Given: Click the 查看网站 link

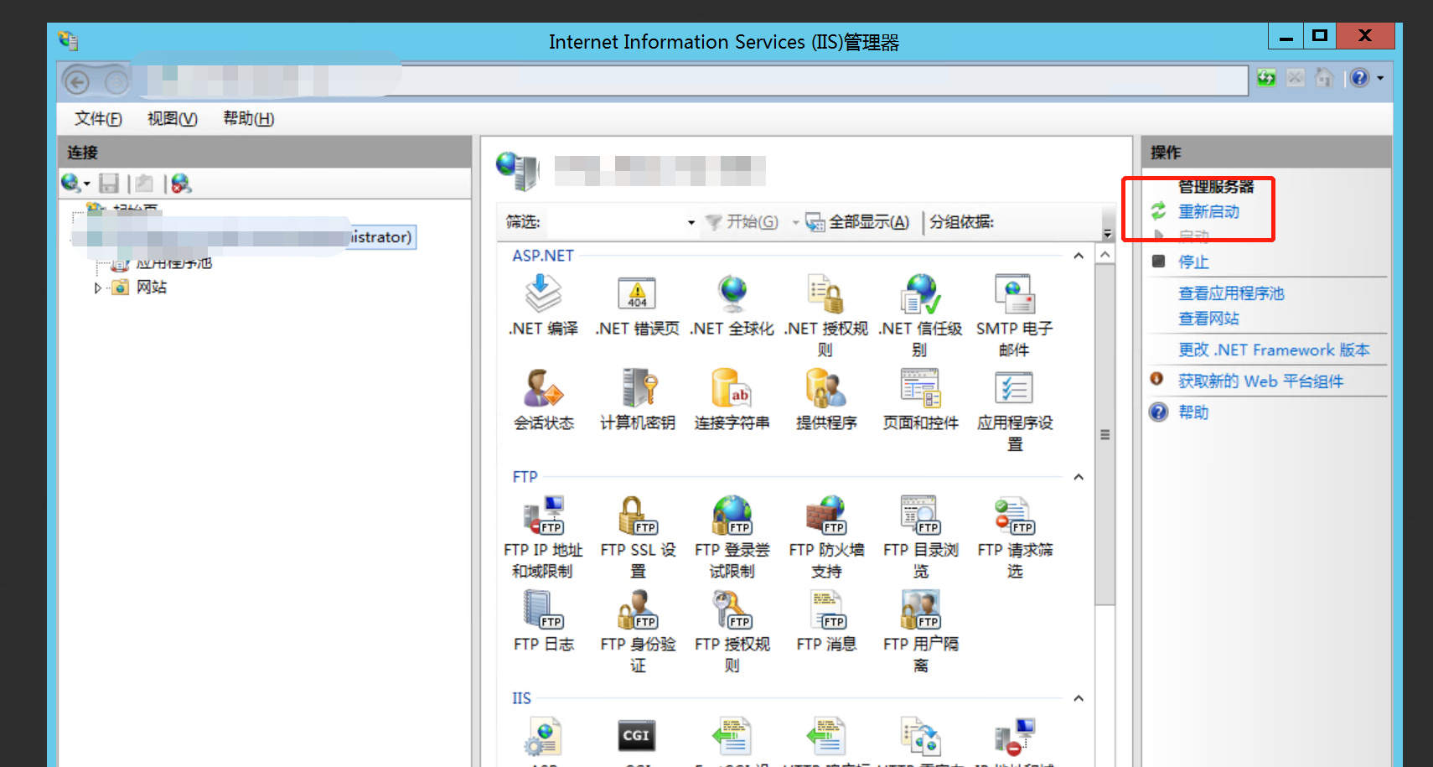Looking at the screenshot, I should pos(1208,319).
